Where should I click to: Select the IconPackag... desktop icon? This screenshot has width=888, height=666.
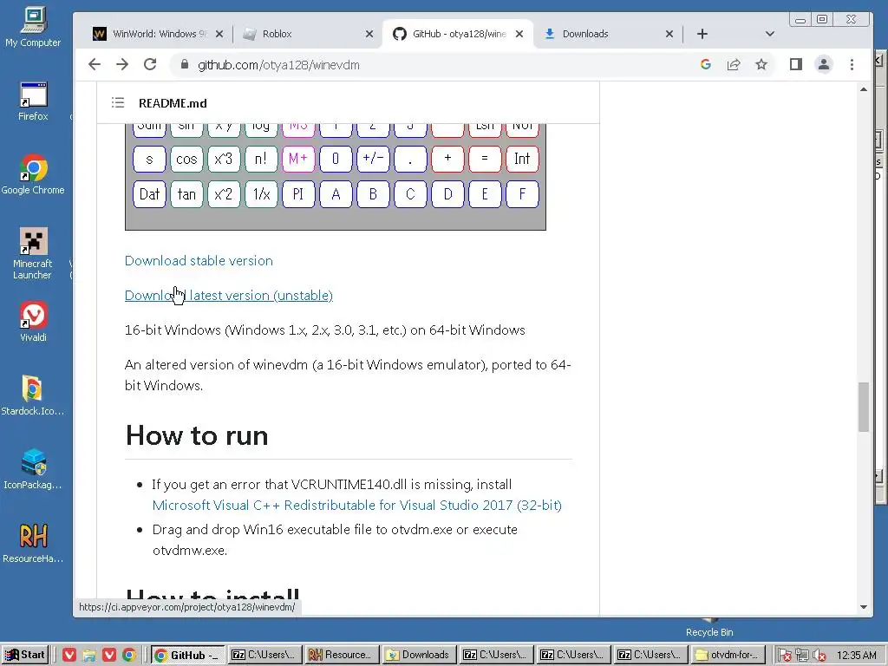tap(33, 469)
